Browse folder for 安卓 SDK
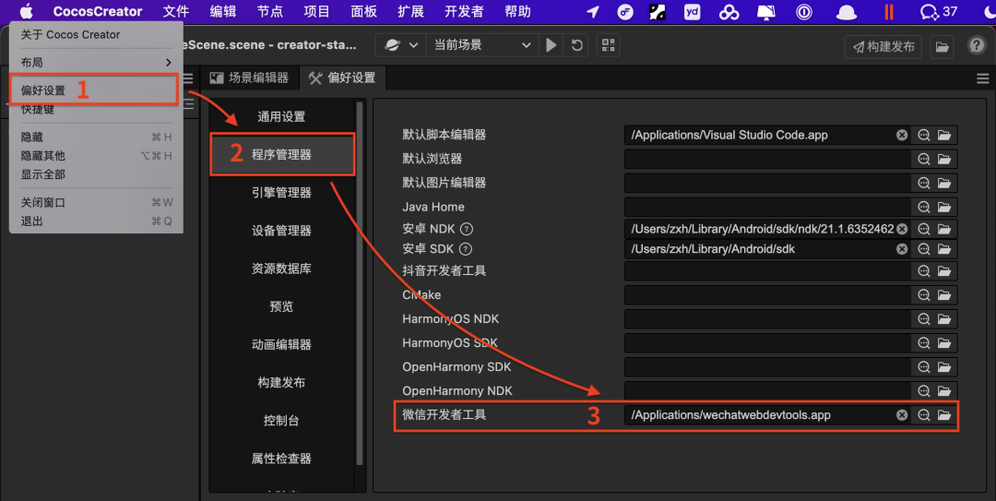Screen dimensions: 996x501 (x=944, y=249)
